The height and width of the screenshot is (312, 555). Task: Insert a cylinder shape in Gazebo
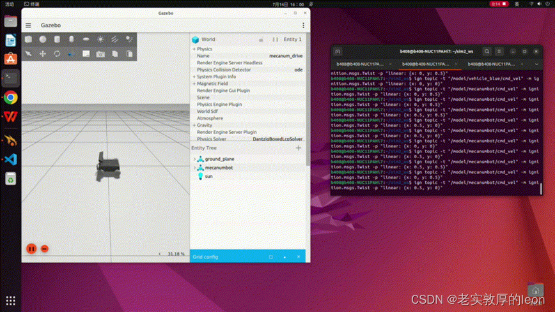click(57, 39)
